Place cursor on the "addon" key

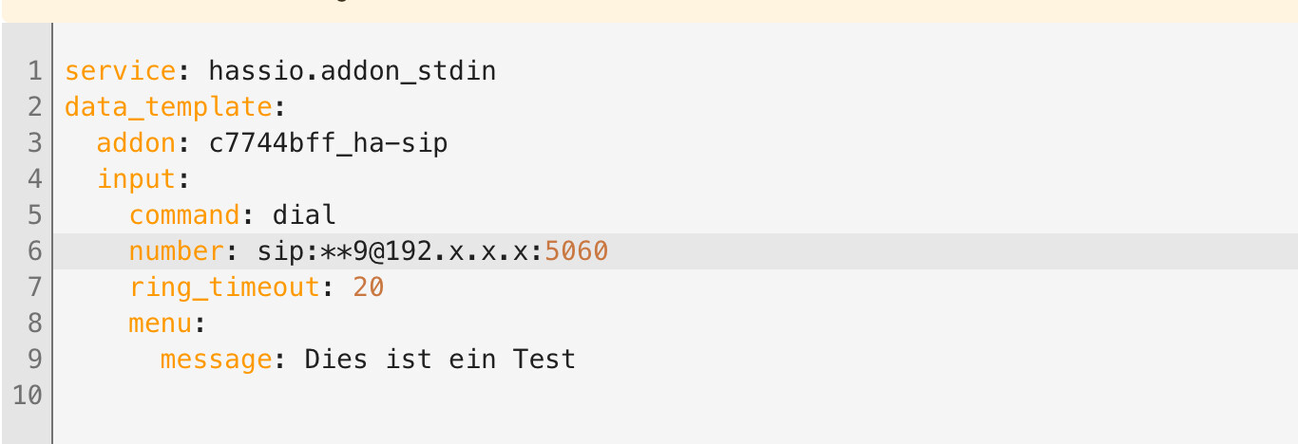136,143
